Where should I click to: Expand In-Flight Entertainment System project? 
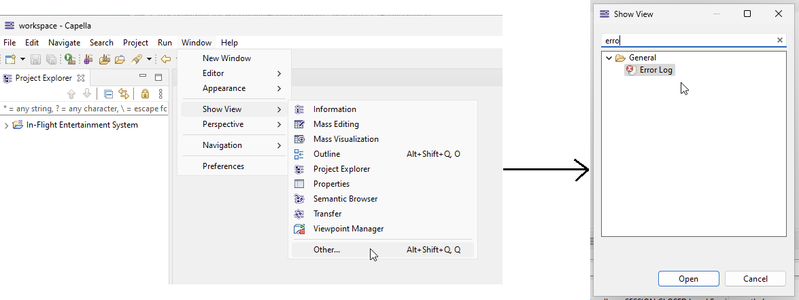pos(6,125)
